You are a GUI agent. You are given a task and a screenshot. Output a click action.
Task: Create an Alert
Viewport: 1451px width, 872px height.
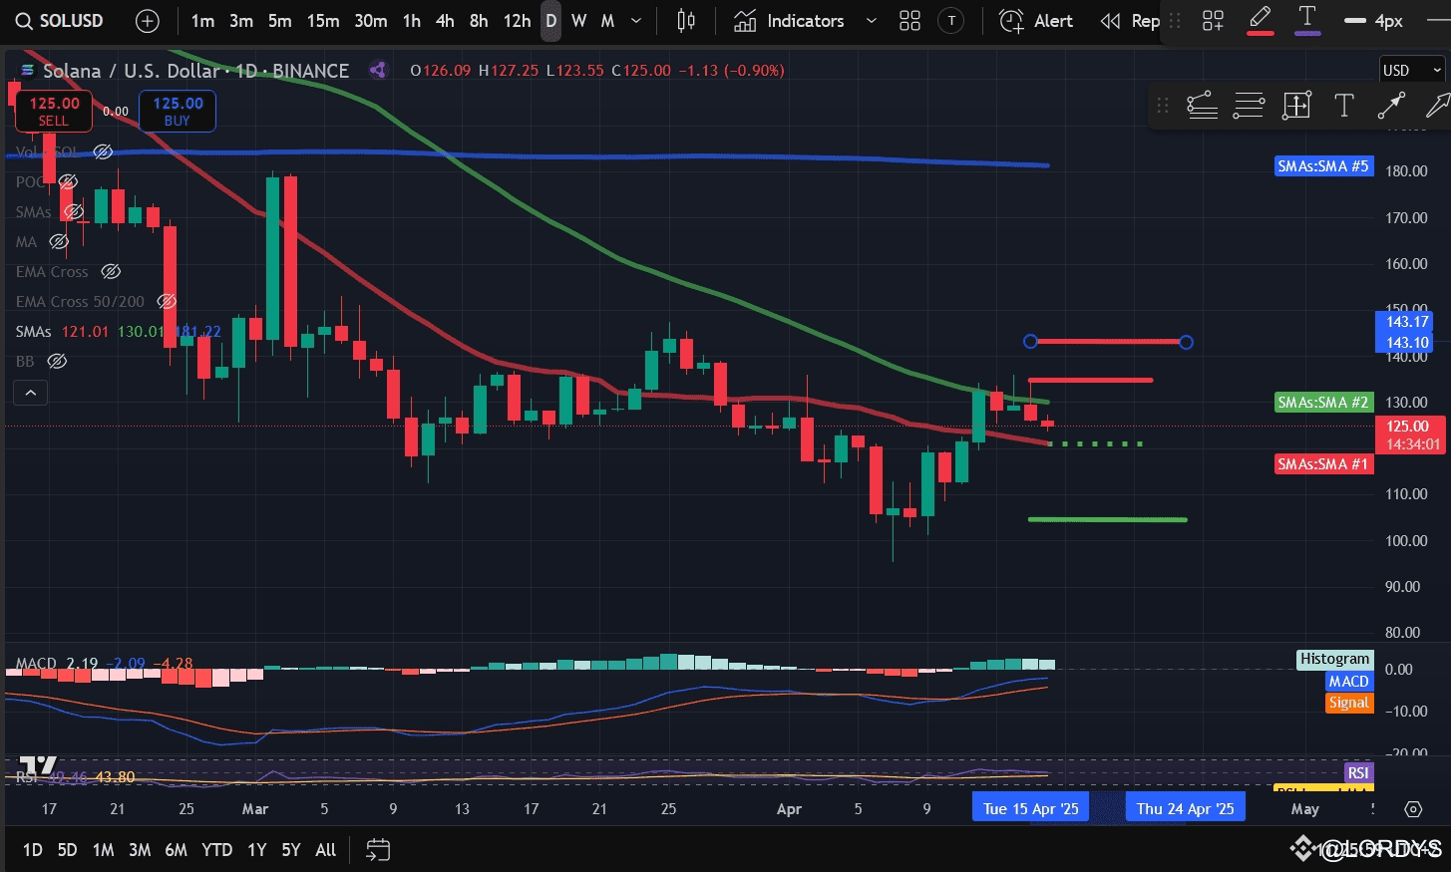(1036, 21)
